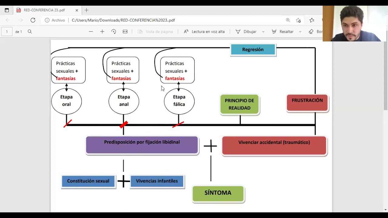Expand the Resaltar color dropdown
Screen dimensions: 388x218
[300, 31]
